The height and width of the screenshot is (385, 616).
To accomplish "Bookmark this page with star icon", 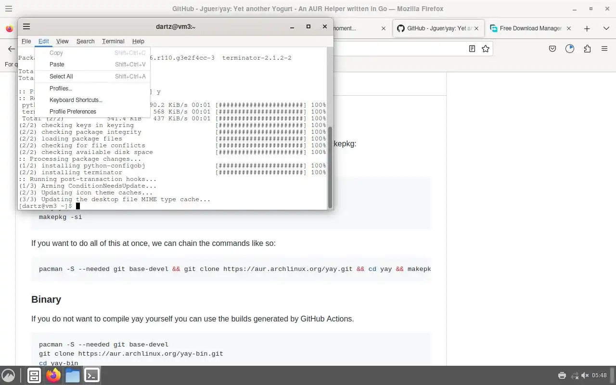I will [x=486, y=49].
